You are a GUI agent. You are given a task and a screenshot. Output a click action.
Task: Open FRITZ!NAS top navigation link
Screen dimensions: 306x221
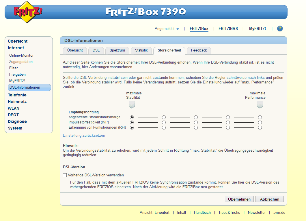(228, 29)
